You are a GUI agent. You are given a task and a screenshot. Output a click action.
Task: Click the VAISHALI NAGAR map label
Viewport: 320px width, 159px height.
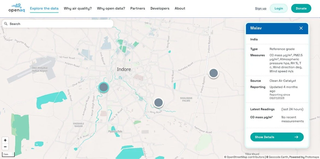(79, 125)
